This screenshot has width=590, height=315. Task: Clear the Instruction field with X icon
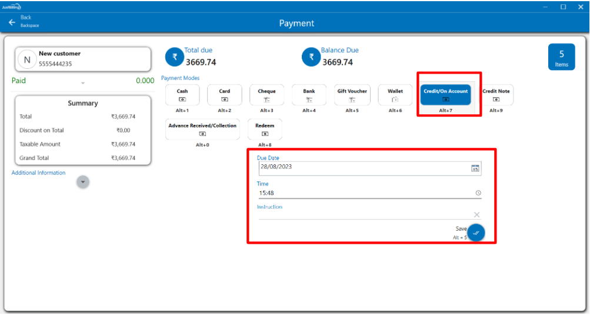pyautogui.click(x=476, y=215)
